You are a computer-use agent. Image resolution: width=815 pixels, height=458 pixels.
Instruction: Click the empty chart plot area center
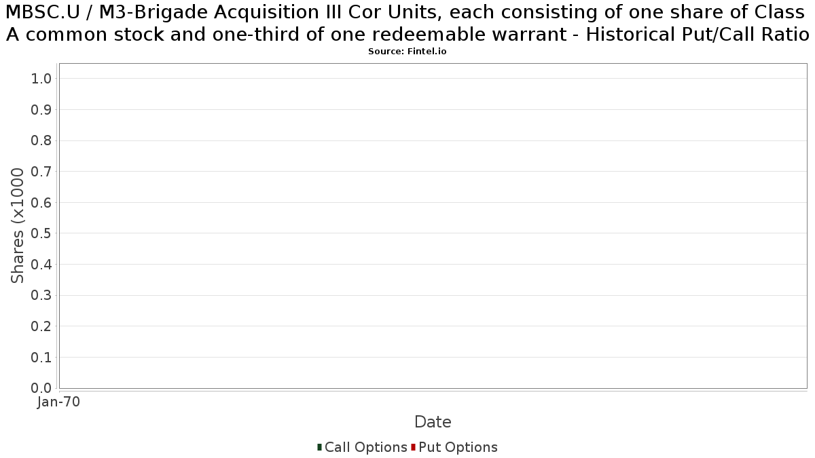click(433, 226)
